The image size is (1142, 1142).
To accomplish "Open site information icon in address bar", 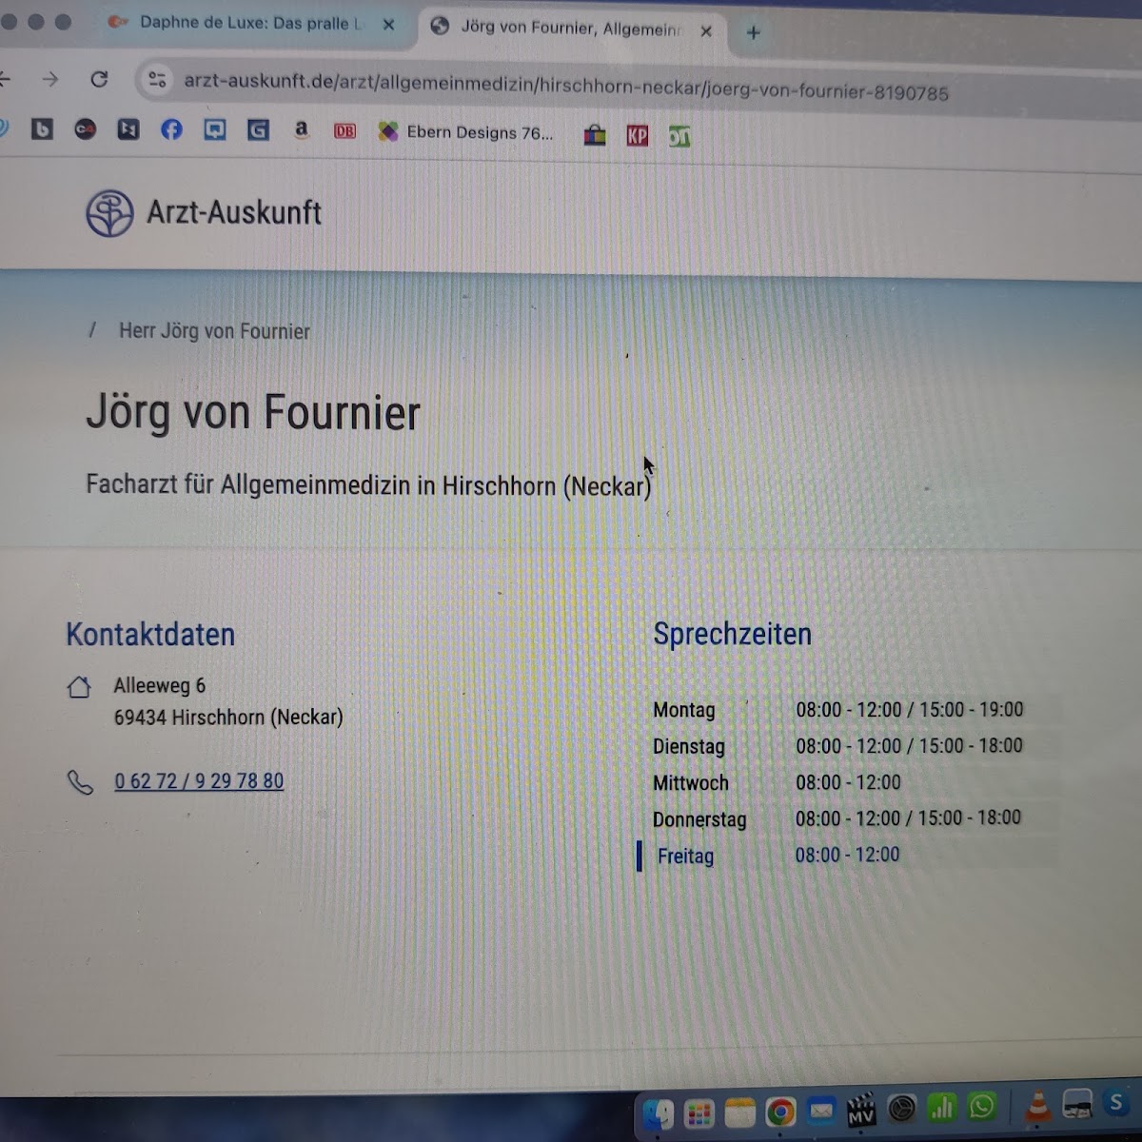I will [x=157, y=80].
